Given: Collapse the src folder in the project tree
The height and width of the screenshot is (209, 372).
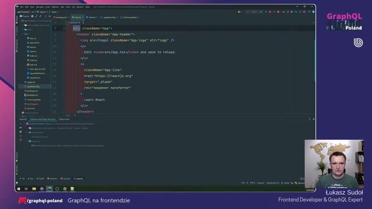Looking at the screenshot, I should (23, 34).
